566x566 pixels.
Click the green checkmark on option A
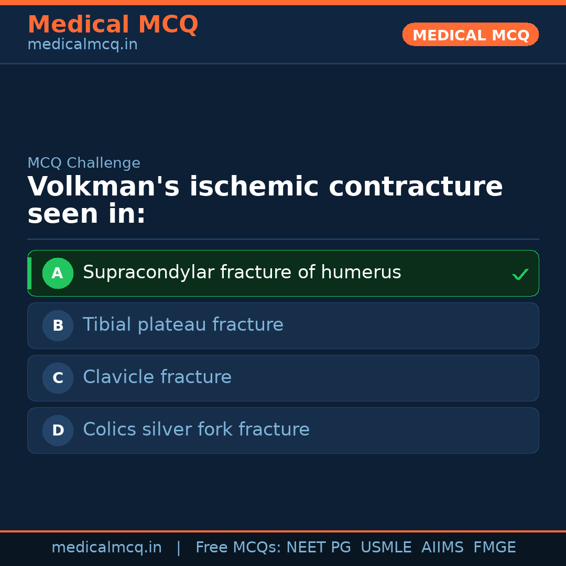520,274
